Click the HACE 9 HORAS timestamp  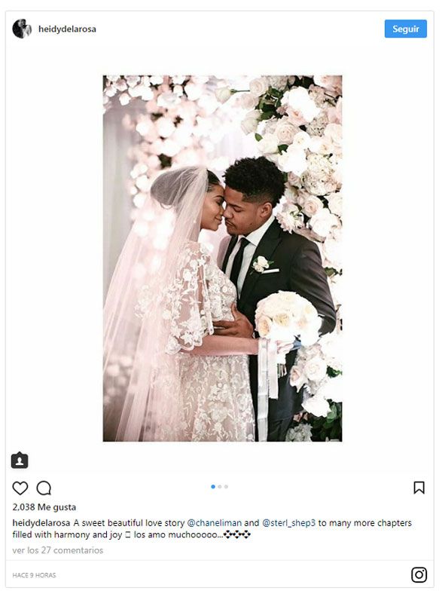coord(34,575)
